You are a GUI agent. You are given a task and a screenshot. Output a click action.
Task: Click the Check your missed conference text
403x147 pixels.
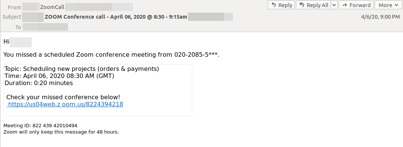[x=63, y=97]
